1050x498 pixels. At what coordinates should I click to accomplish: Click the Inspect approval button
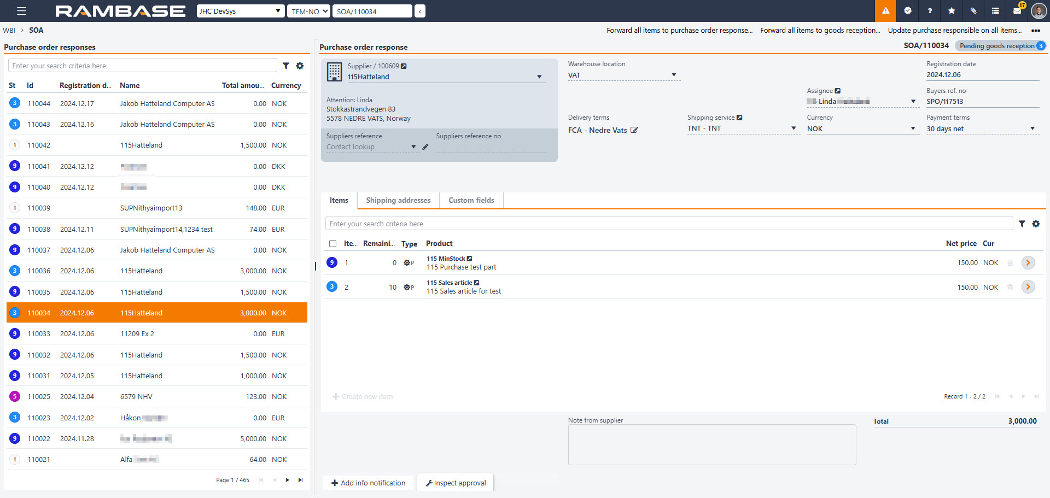tap(456, 483)
